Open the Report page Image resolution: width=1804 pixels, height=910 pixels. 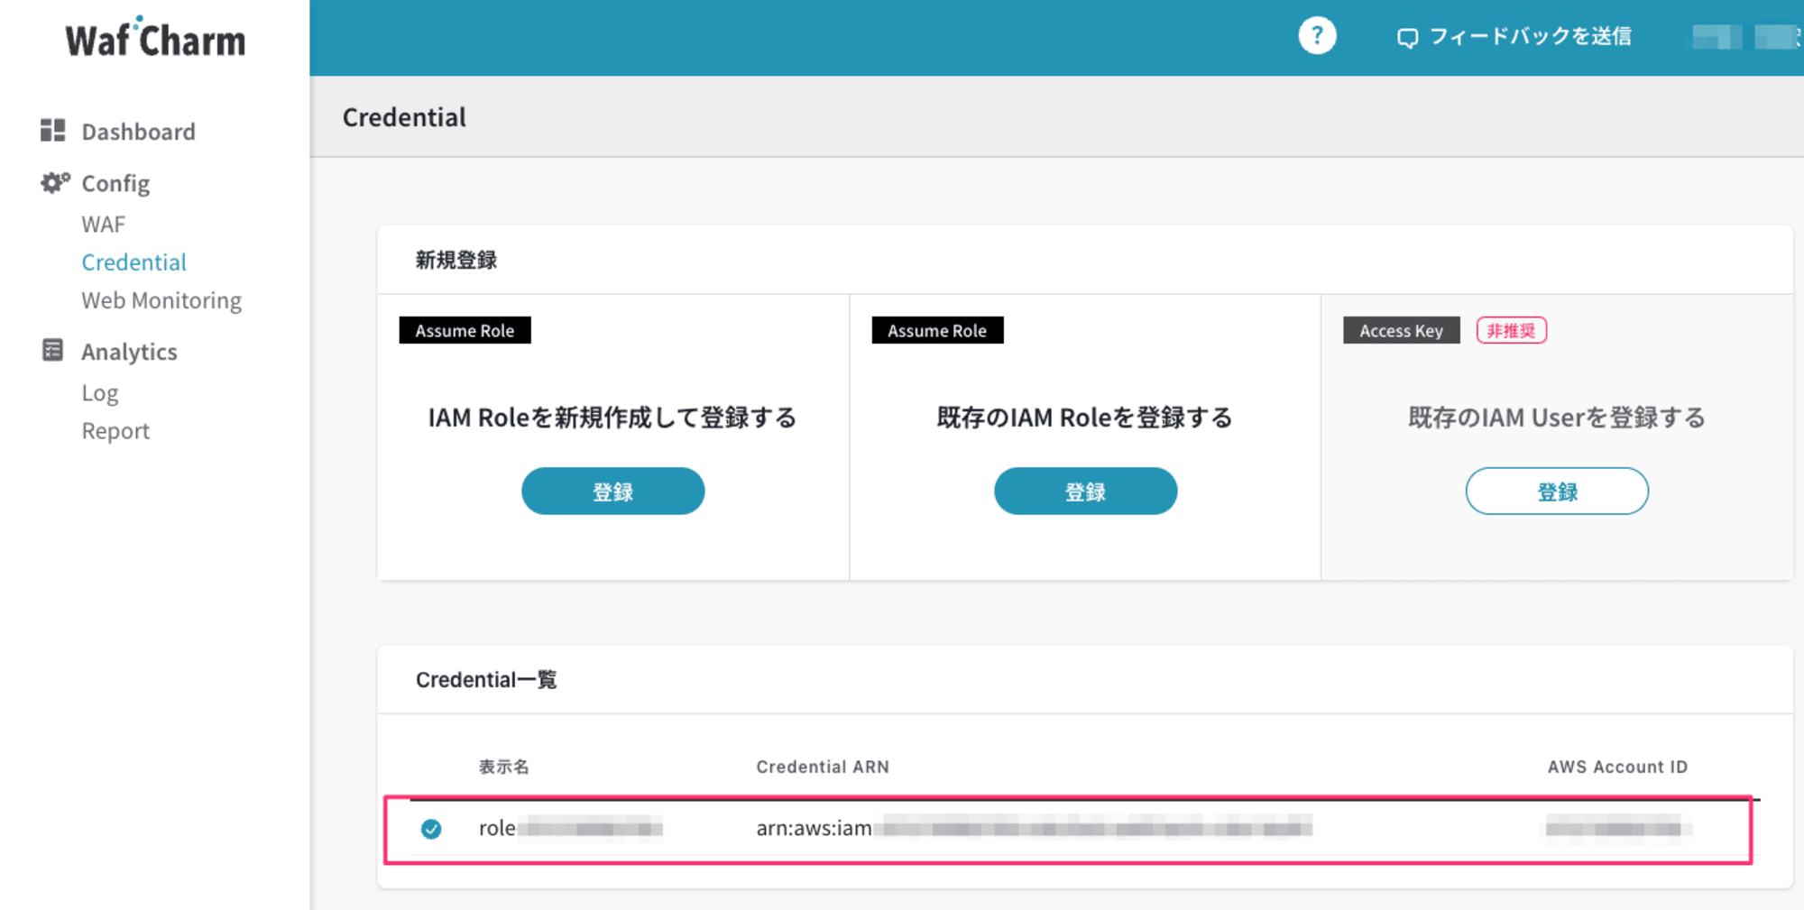[115, 431]
